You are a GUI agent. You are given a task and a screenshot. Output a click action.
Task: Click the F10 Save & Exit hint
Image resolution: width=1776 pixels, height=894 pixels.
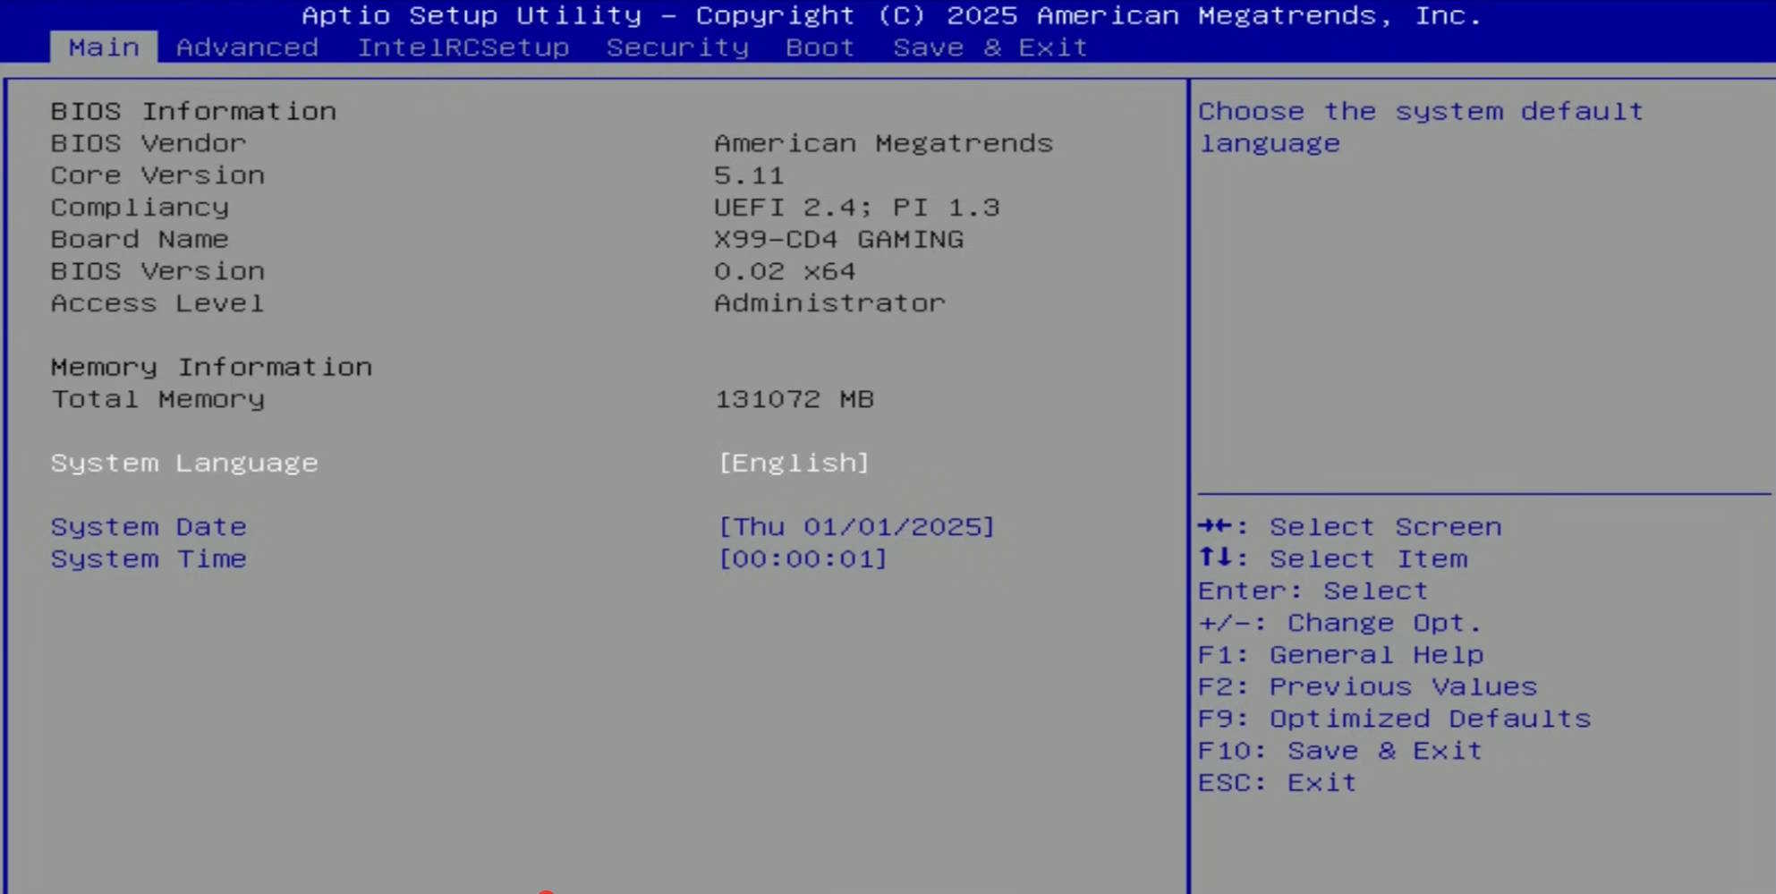(1340, 752)
